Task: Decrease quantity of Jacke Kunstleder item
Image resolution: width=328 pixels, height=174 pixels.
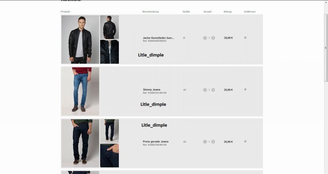Action: [205, 38]
